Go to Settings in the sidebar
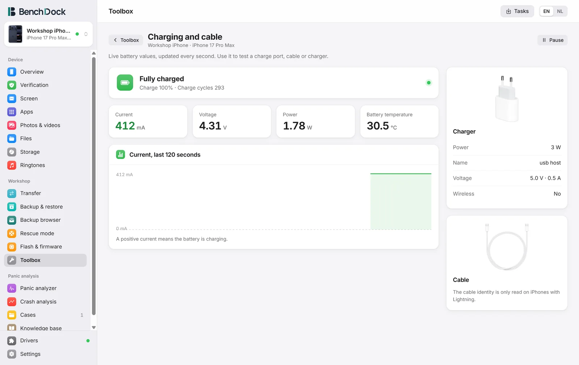Viewport: 579px width, 365px height. coord(48,354)
